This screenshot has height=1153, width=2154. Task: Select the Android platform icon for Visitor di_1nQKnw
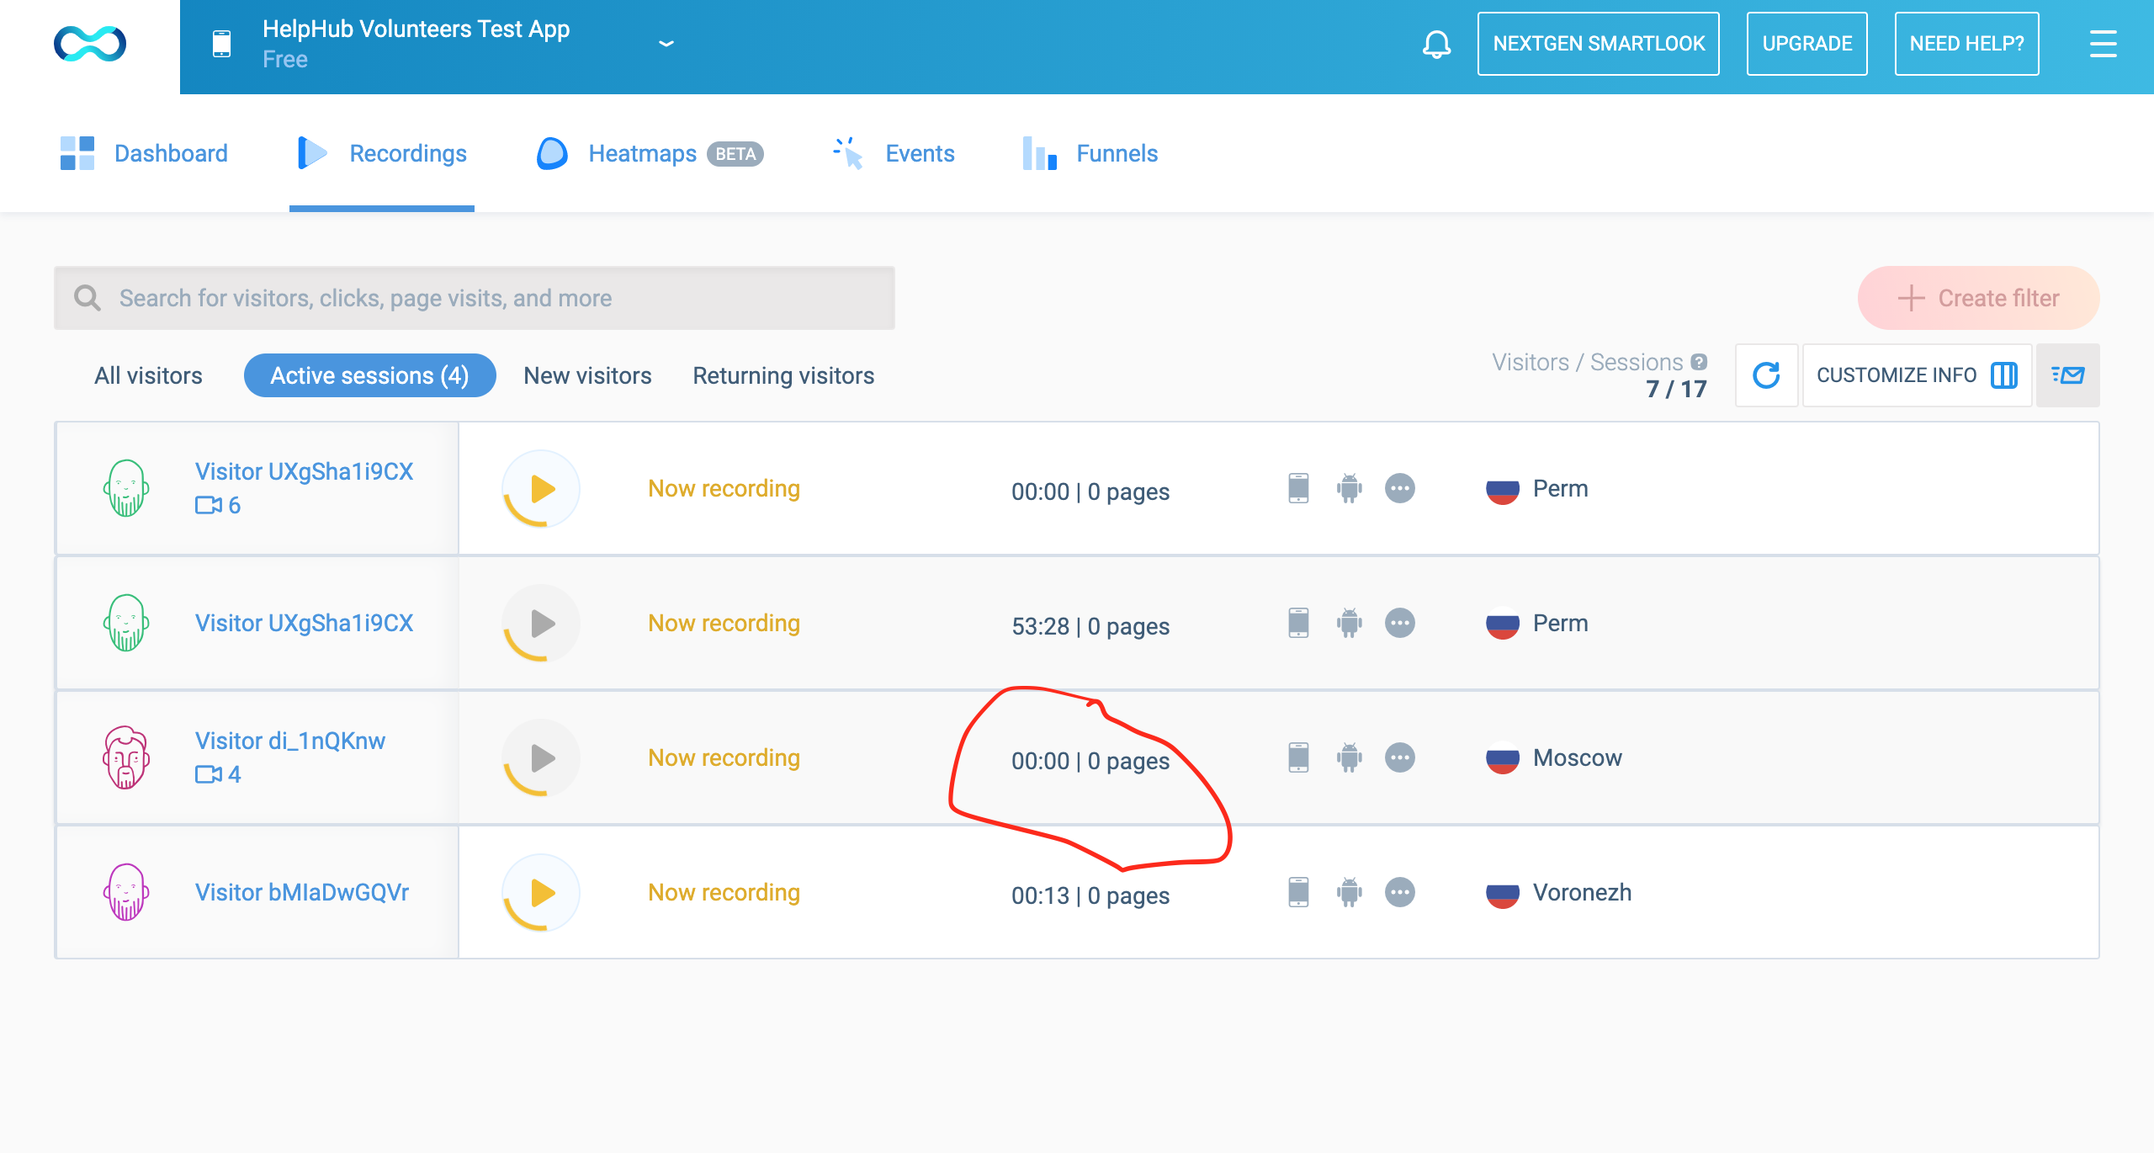pos(1348,757)
